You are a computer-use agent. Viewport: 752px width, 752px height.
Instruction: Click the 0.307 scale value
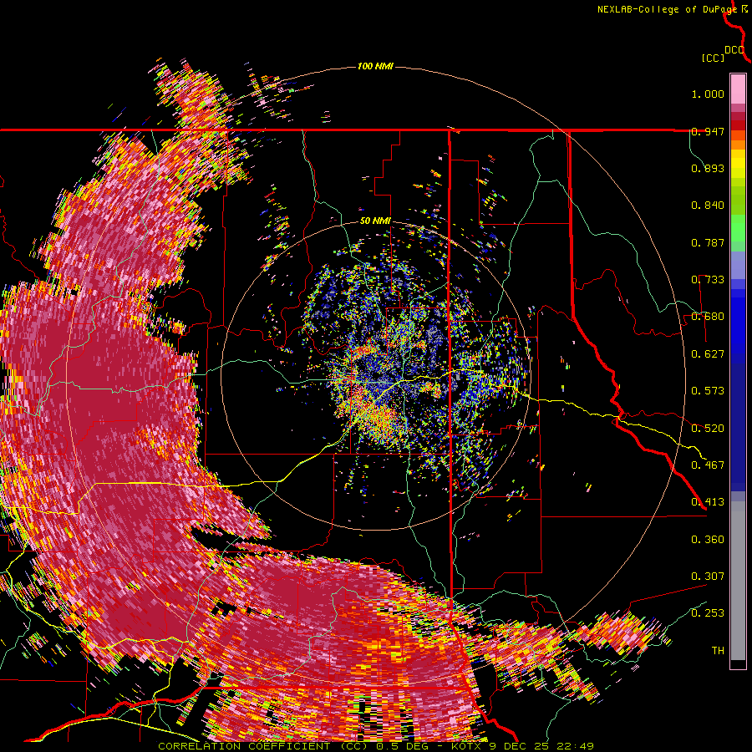tap(708, 577)
